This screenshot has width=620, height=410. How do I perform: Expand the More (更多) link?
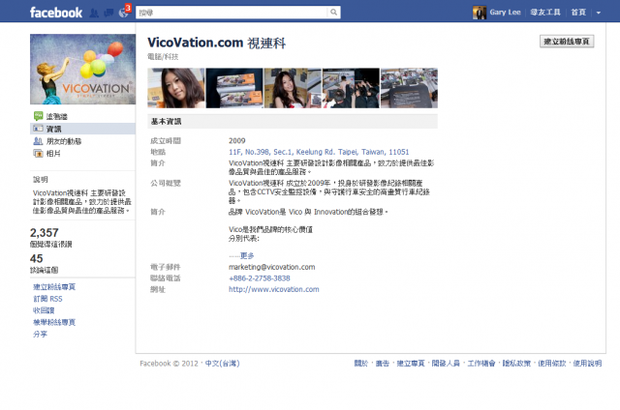247,255
